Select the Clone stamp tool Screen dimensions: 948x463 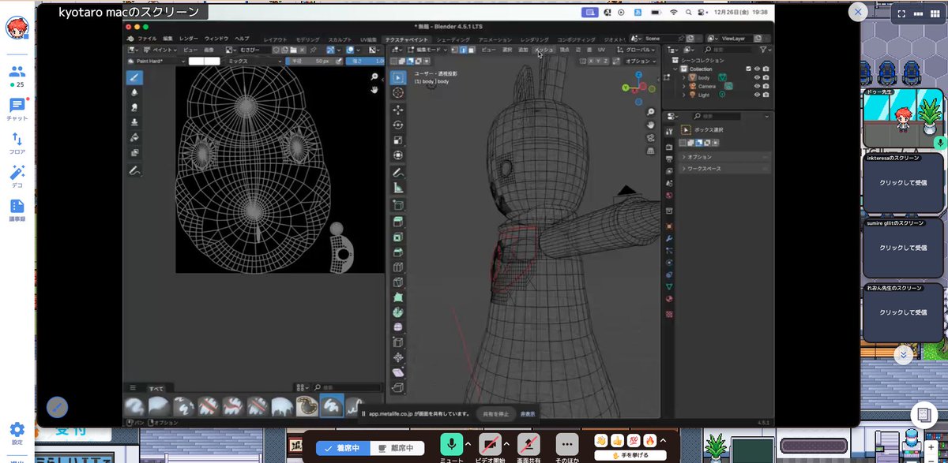pyautogui.click(x=134, y=122)
